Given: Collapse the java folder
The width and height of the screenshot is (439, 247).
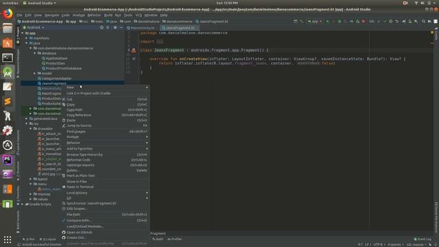Looking at the screenshot, I should (x=27, y=43).
